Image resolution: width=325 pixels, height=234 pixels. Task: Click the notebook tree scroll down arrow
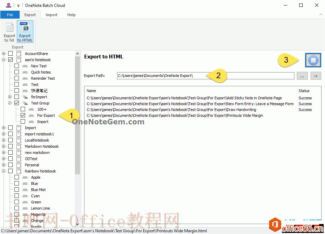tap(77, 224)
